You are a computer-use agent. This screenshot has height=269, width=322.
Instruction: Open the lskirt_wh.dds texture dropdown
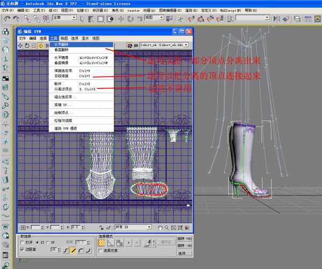click(x=164, y=46)
